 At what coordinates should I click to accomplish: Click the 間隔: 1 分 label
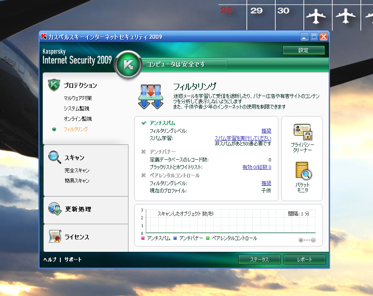[x=299, y=213]
